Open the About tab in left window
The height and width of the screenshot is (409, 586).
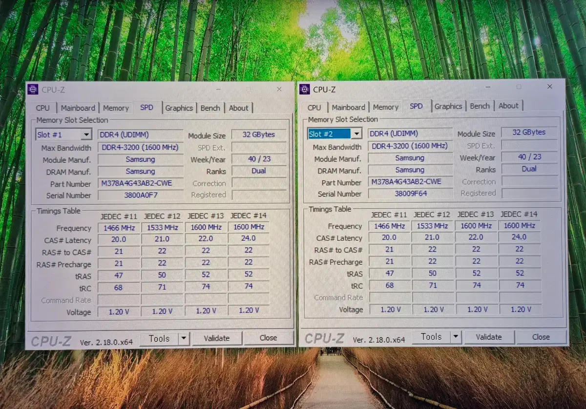(239, 108)
